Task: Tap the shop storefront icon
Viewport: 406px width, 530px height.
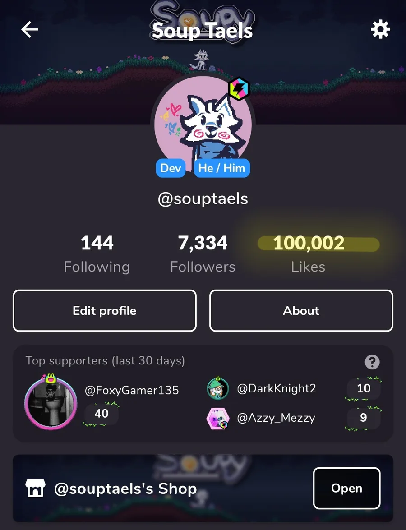Action: pyautogui.click(x=35, y=488)
